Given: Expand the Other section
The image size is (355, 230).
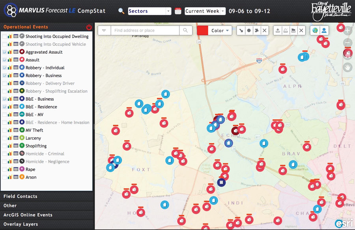Looking at the screenshot, I should click(x=47, y=205).
